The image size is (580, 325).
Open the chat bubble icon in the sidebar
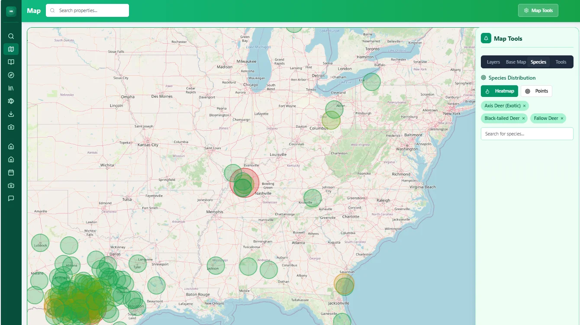tap(11, 198)
